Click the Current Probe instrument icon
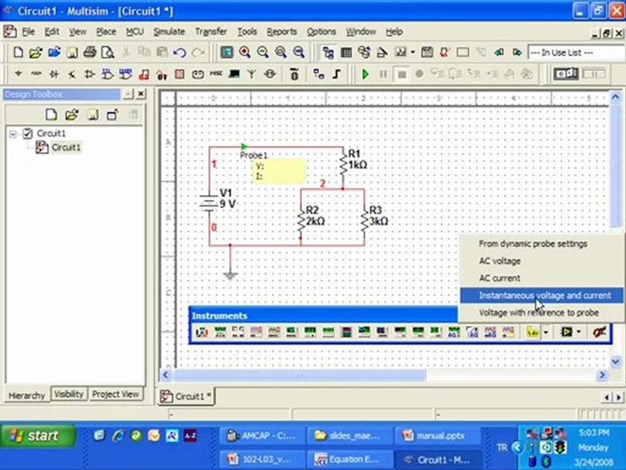 [599, 332]
